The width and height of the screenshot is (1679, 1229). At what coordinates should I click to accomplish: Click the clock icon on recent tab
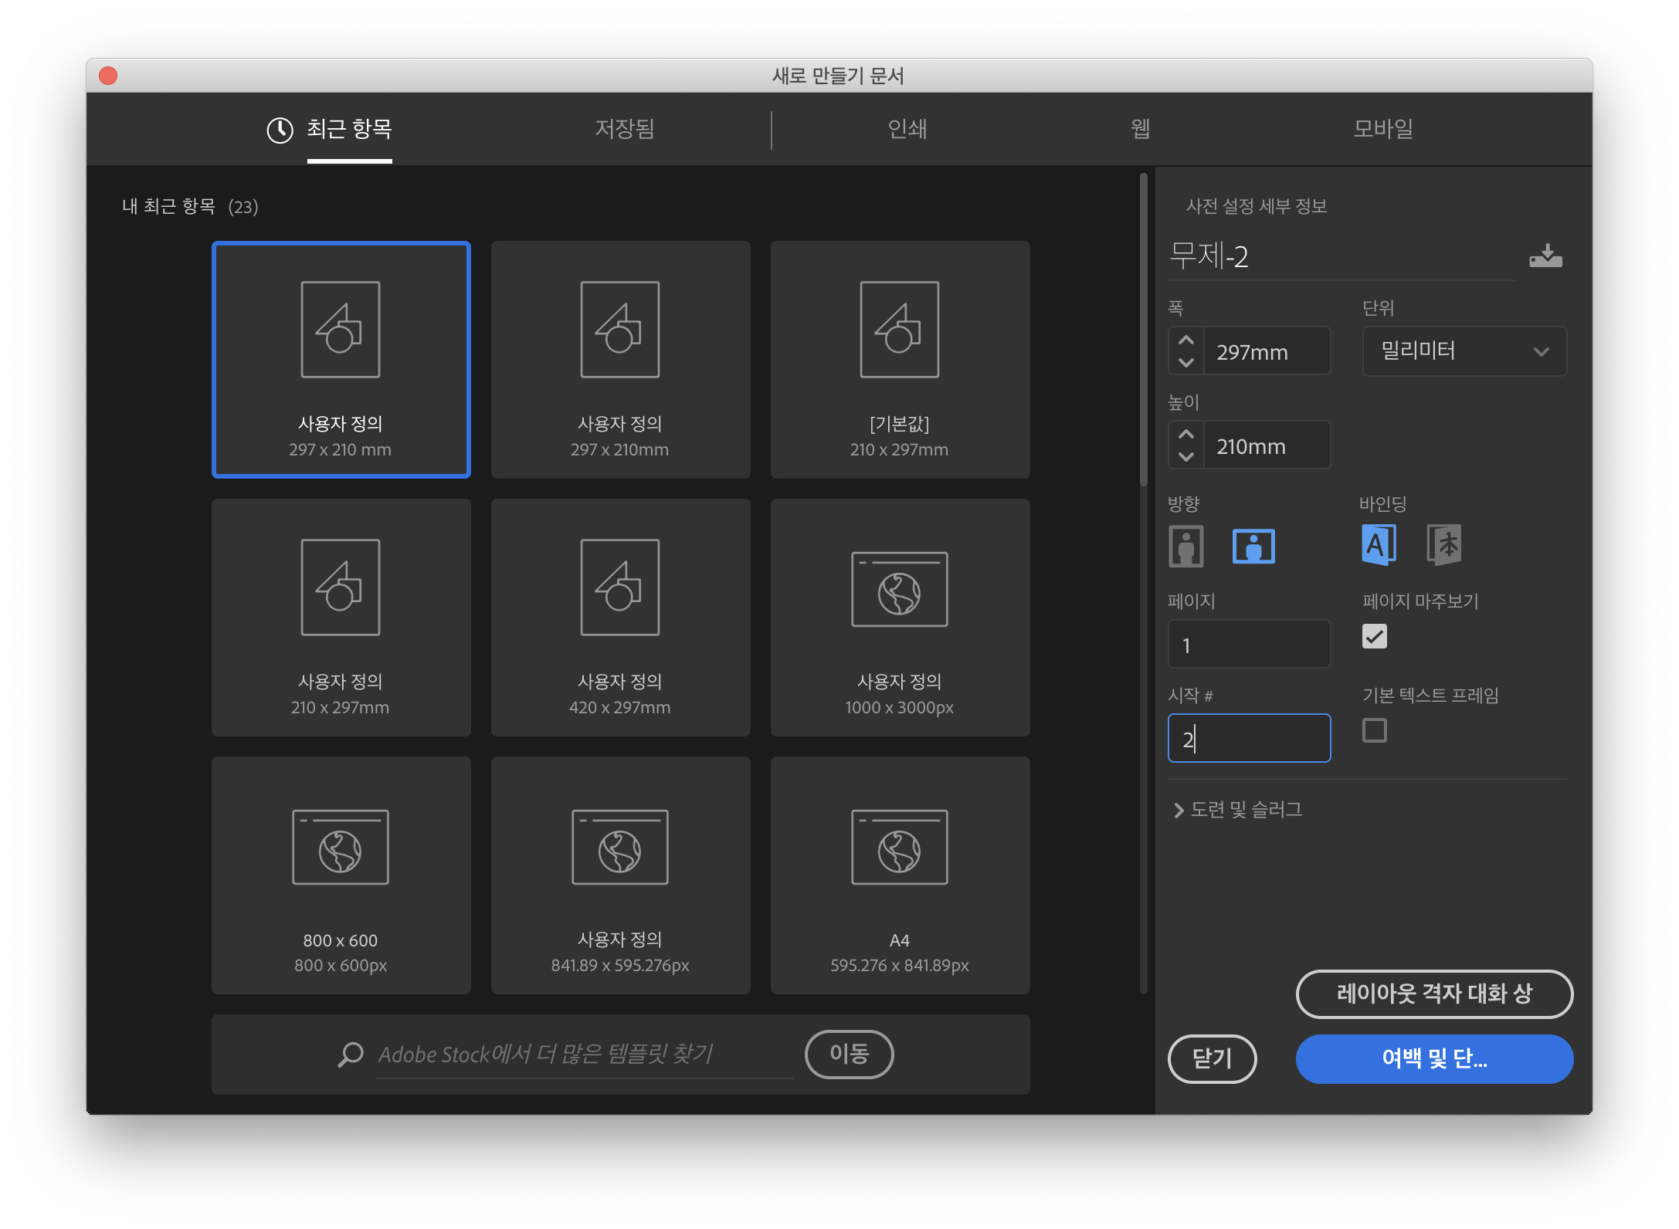[280, 130]
